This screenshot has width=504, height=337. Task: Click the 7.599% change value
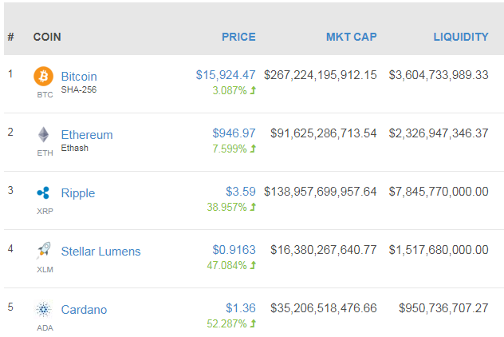(230, 149)
